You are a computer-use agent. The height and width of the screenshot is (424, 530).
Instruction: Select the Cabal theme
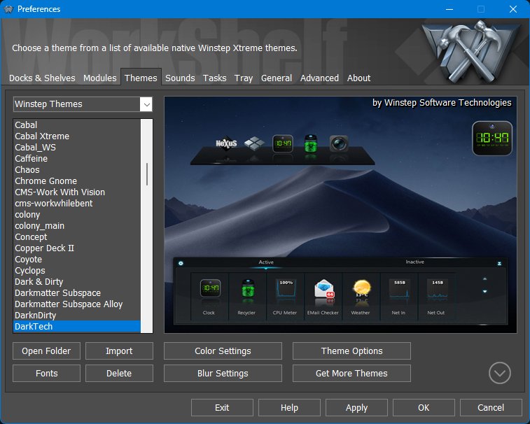(x=77, y=125)
